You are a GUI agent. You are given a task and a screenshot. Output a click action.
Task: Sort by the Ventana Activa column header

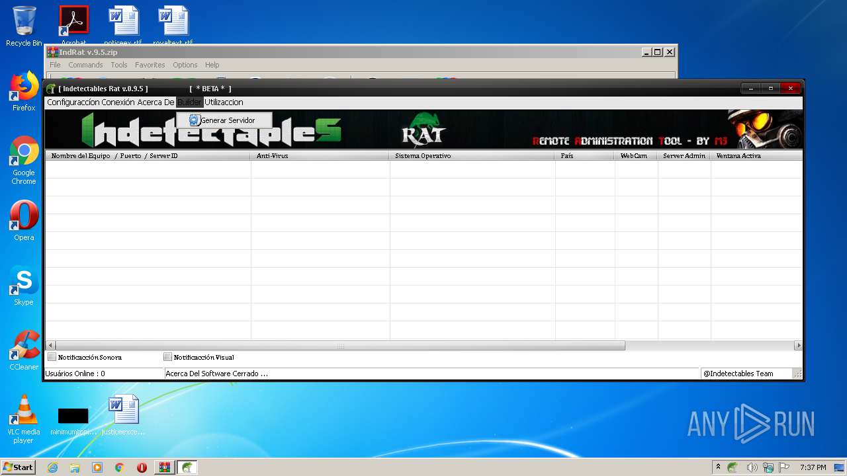coord(756,156)
